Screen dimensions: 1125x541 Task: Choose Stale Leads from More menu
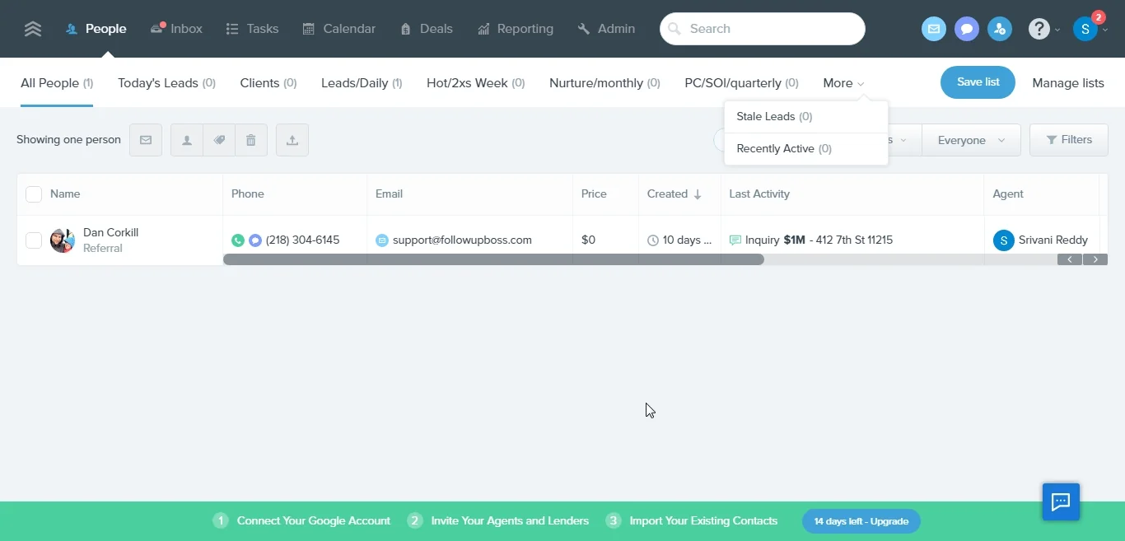(x=806, y=117)
